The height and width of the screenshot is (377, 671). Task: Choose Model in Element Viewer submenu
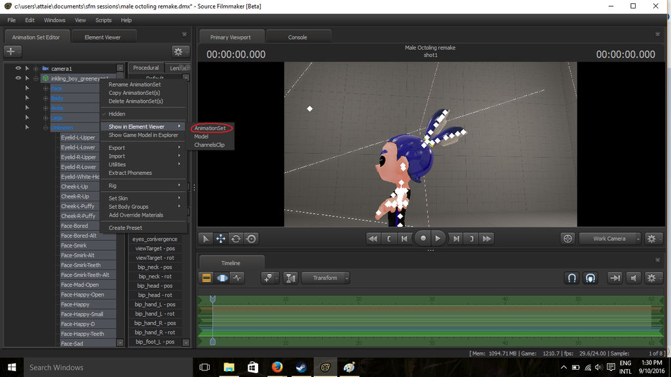point(201,136)
